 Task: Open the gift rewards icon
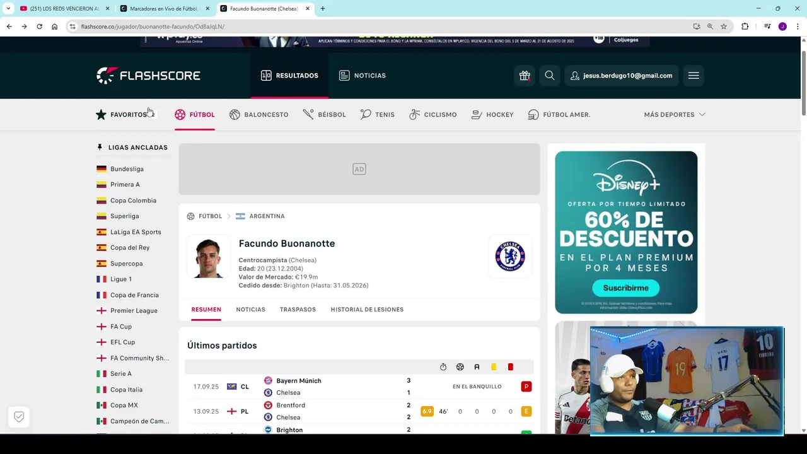(525, 76)
